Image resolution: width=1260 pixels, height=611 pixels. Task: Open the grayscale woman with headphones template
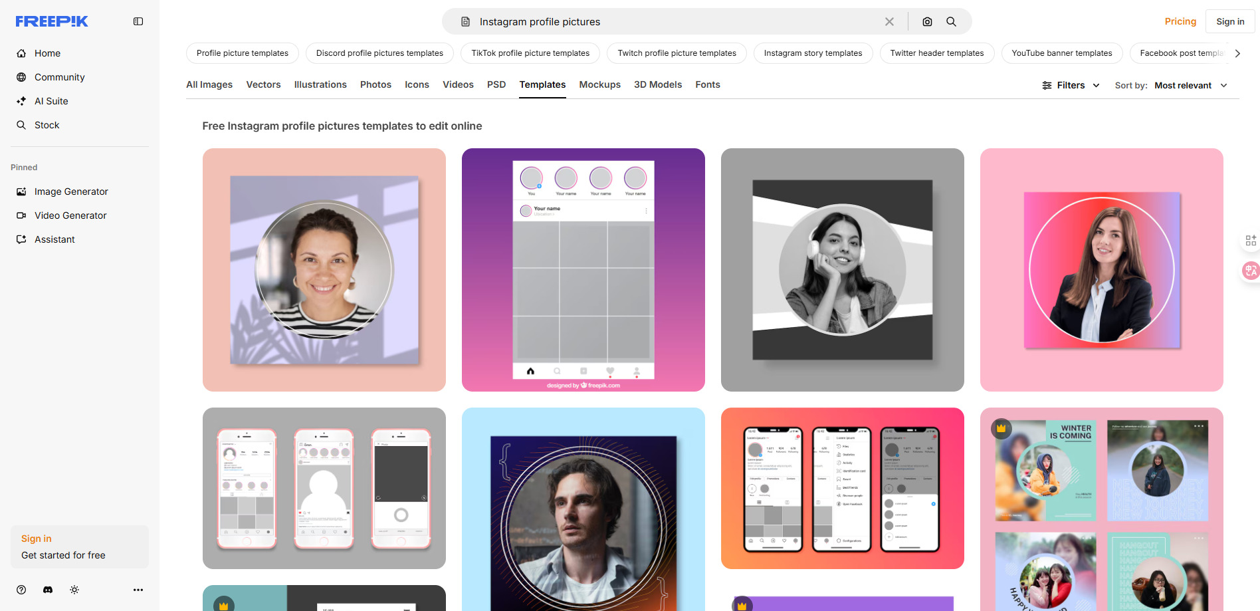[843, 270]
